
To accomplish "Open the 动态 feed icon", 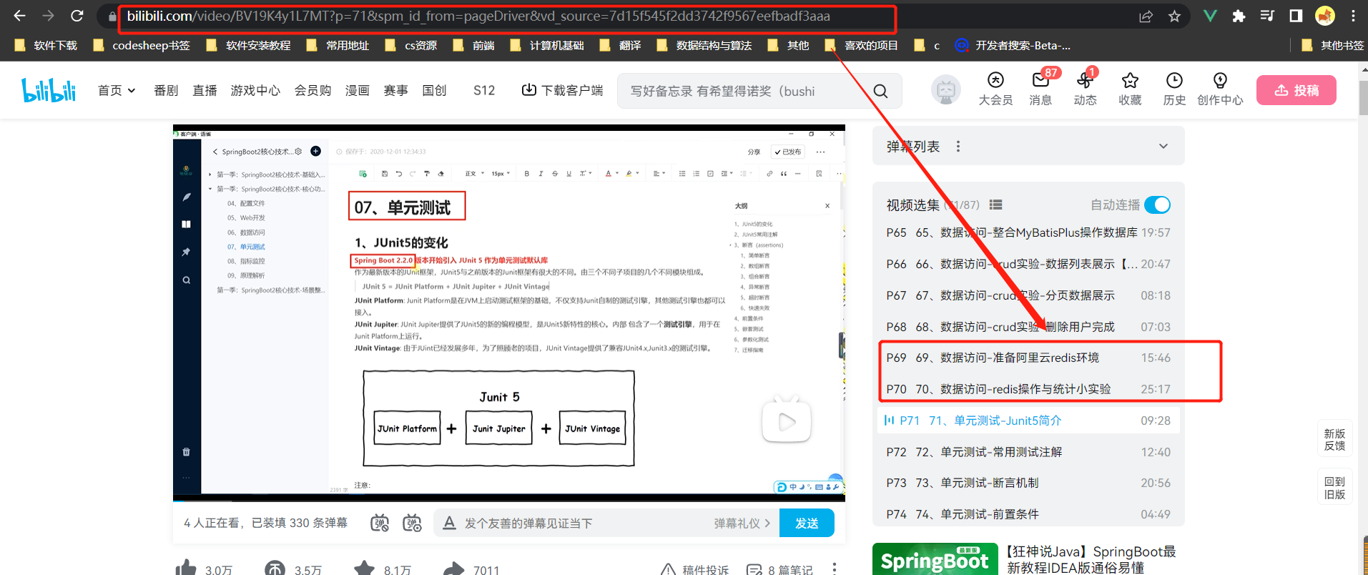I will click(x=1085, y=80).
